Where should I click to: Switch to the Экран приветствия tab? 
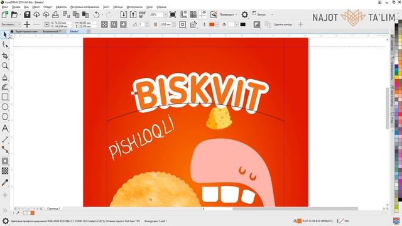coord(26,31)
